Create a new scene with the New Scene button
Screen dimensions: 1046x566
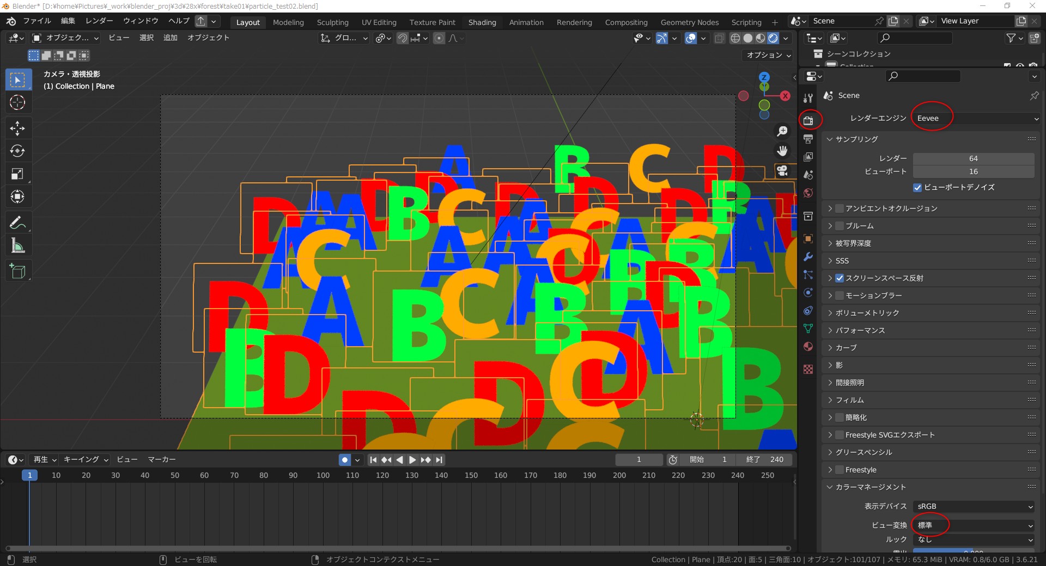coord(893,21)
